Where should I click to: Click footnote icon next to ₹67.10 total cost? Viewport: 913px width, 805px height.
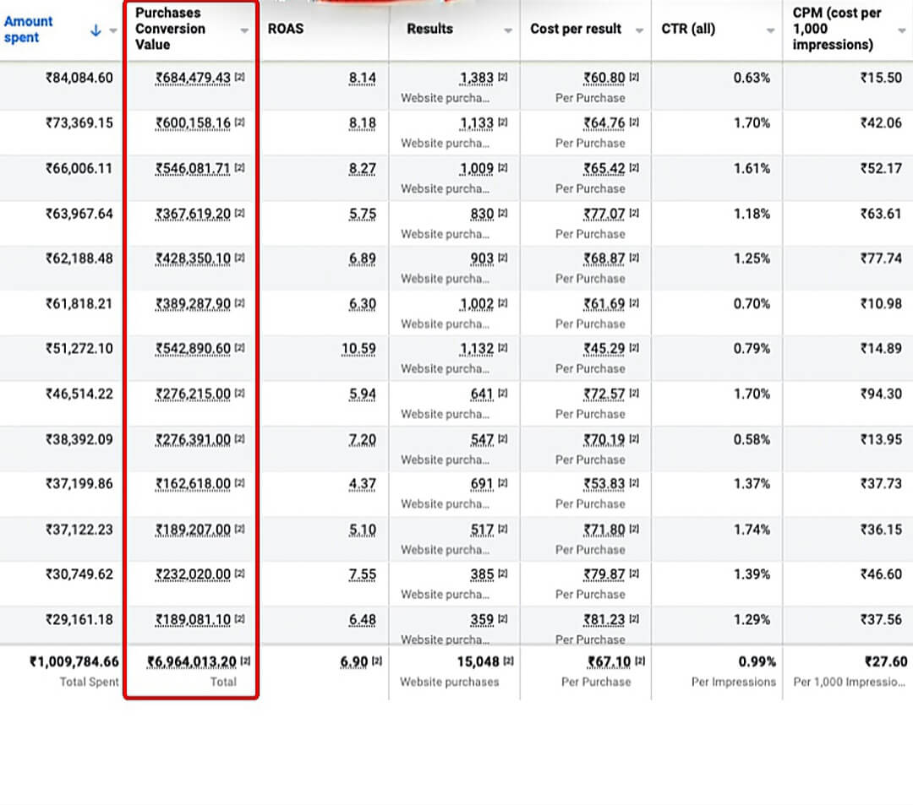639,661
